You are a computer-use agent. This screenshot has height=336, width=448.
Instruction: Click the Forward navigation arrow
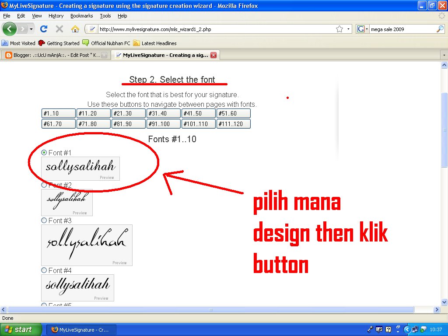pos(22,29)
